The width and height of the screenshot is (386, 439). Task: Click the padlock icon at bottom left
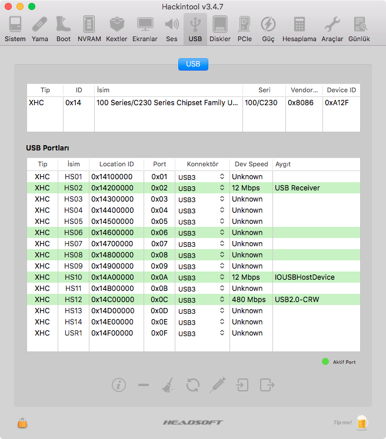(x=23, y=423)
